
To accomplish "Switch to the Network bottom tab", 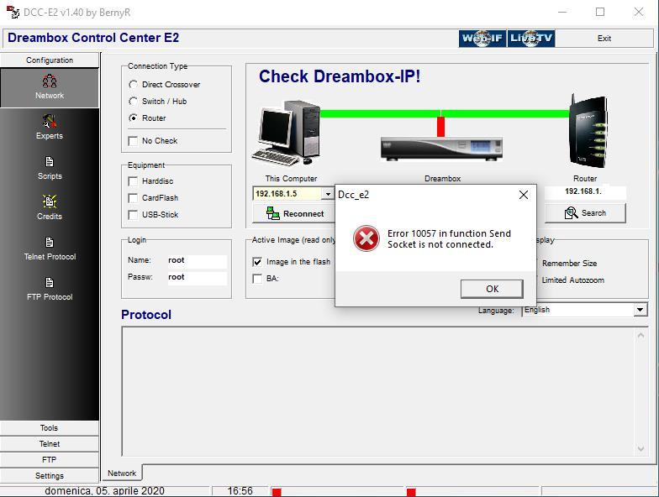I will click(122, 473).
